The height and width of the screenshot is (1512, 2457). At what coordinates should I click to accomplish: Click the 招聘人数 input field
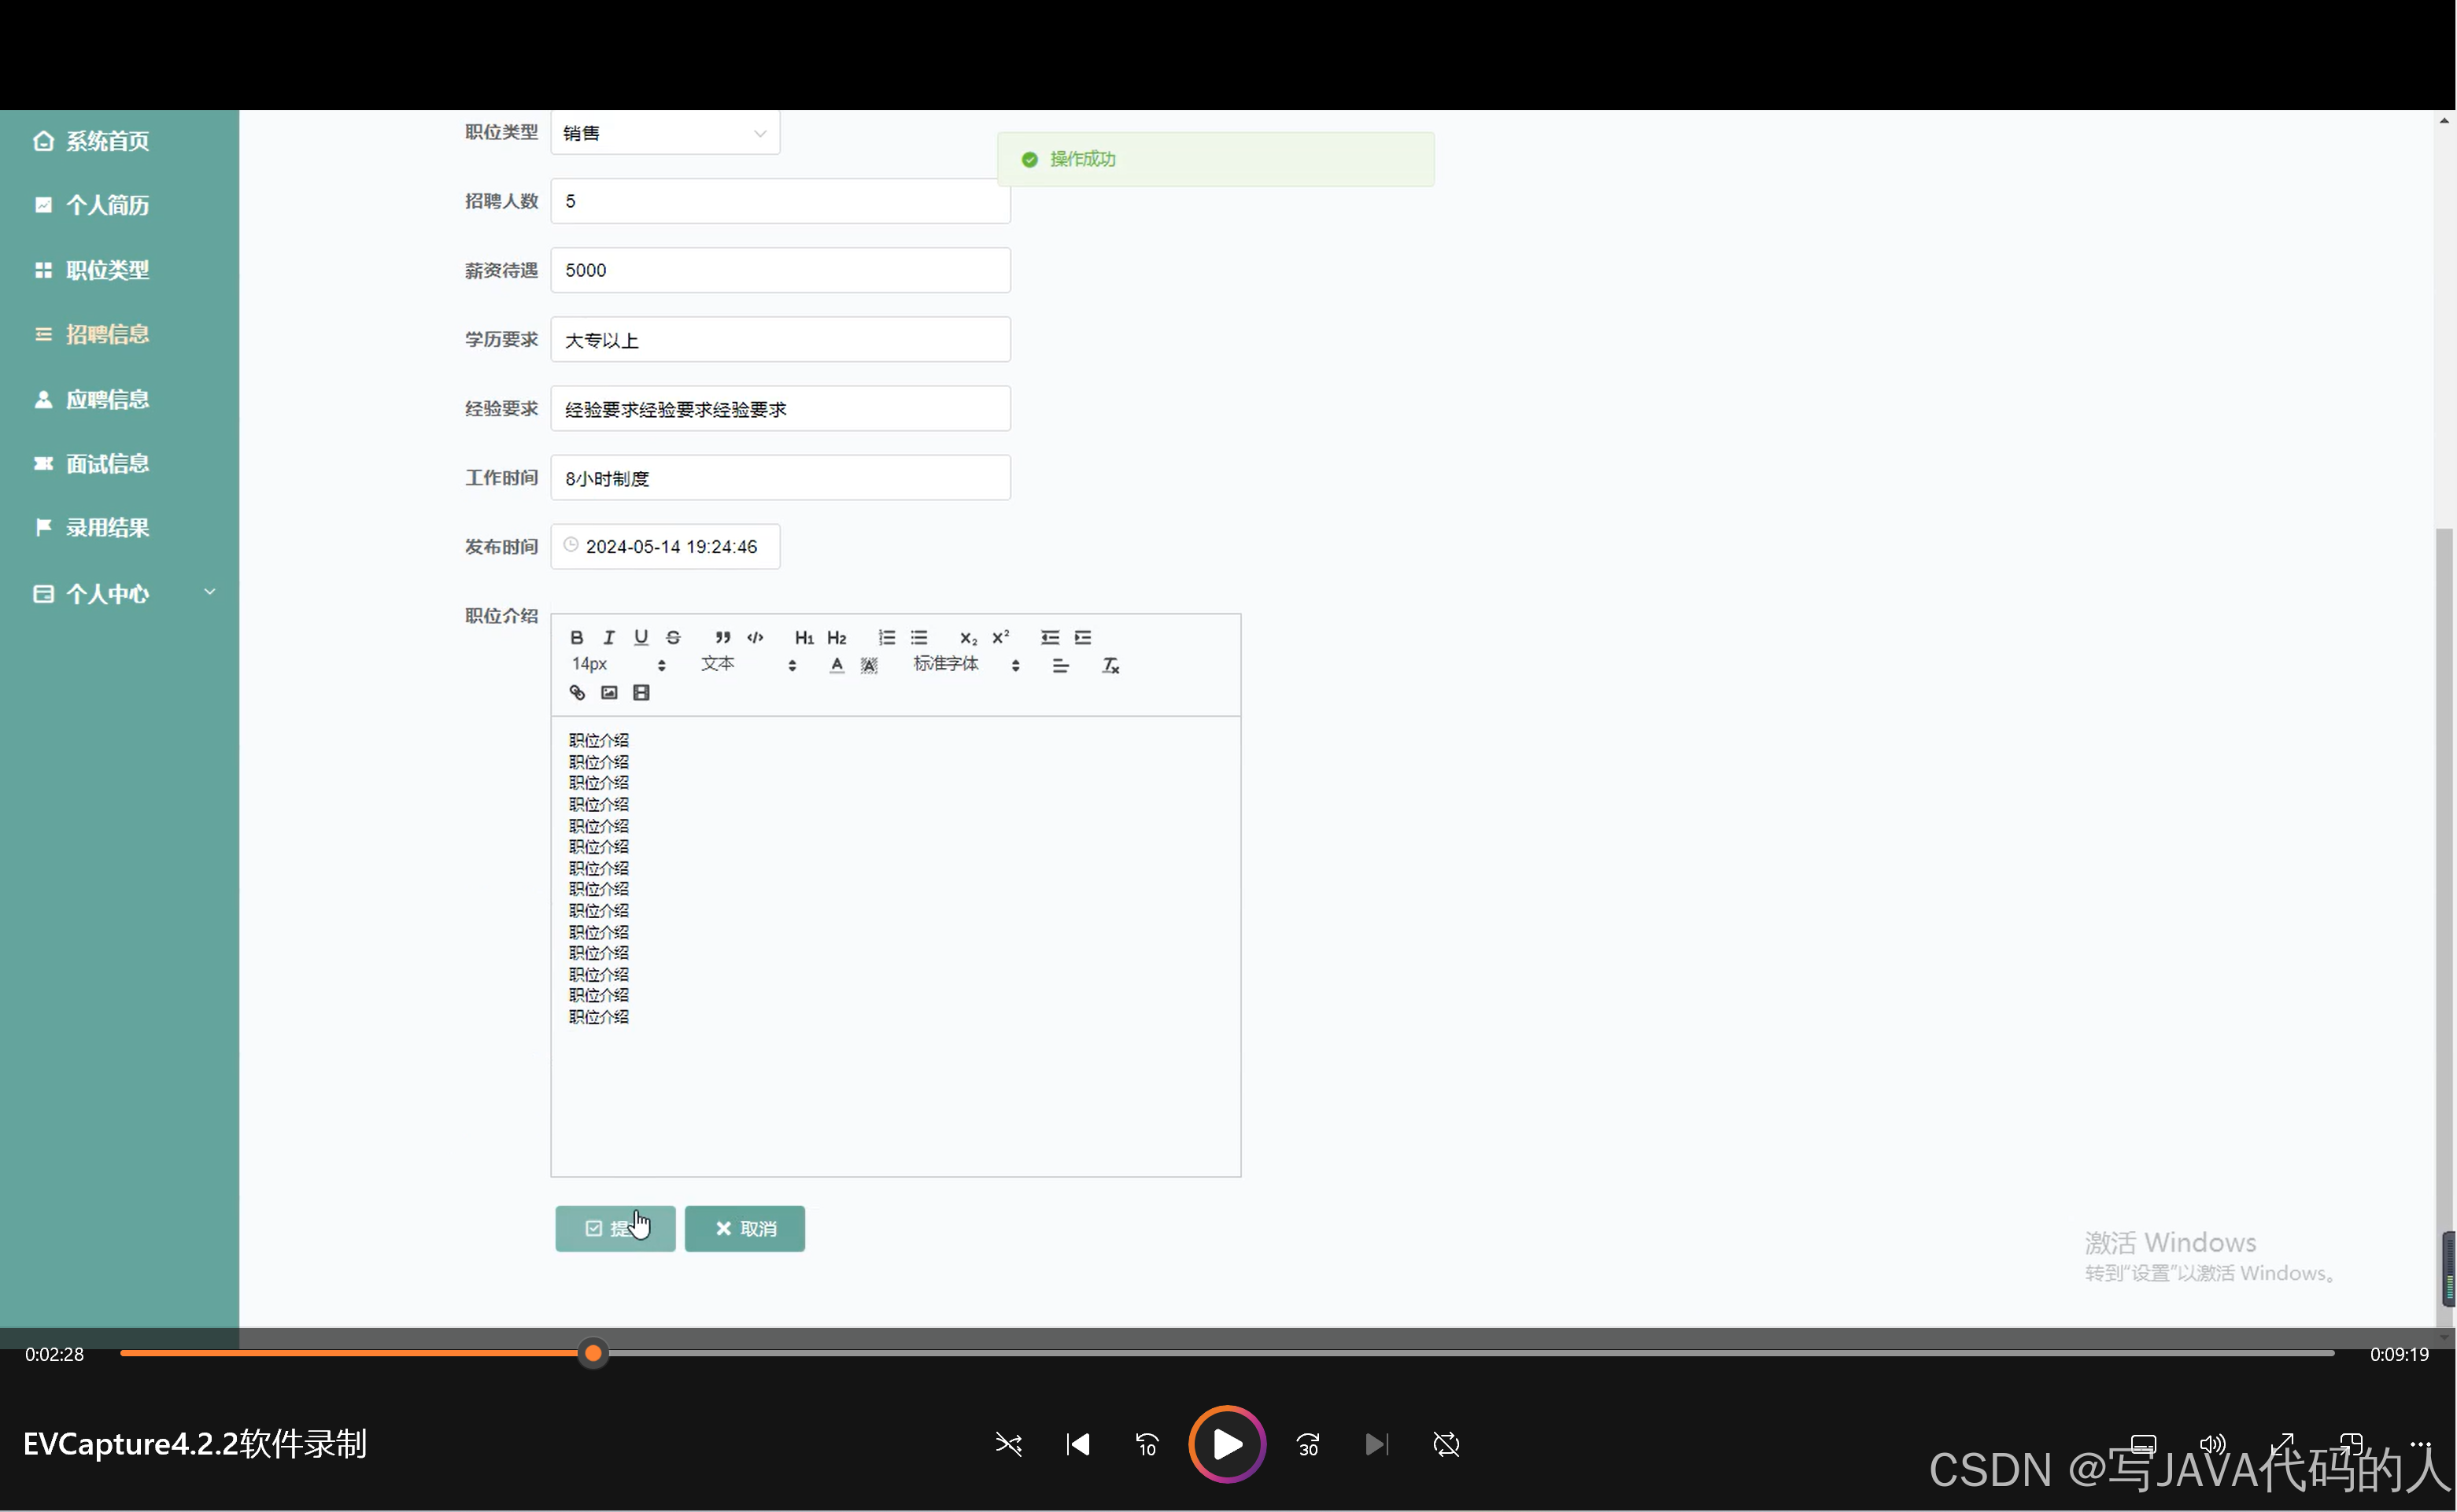pyautogui.click(x=781, y=201)
